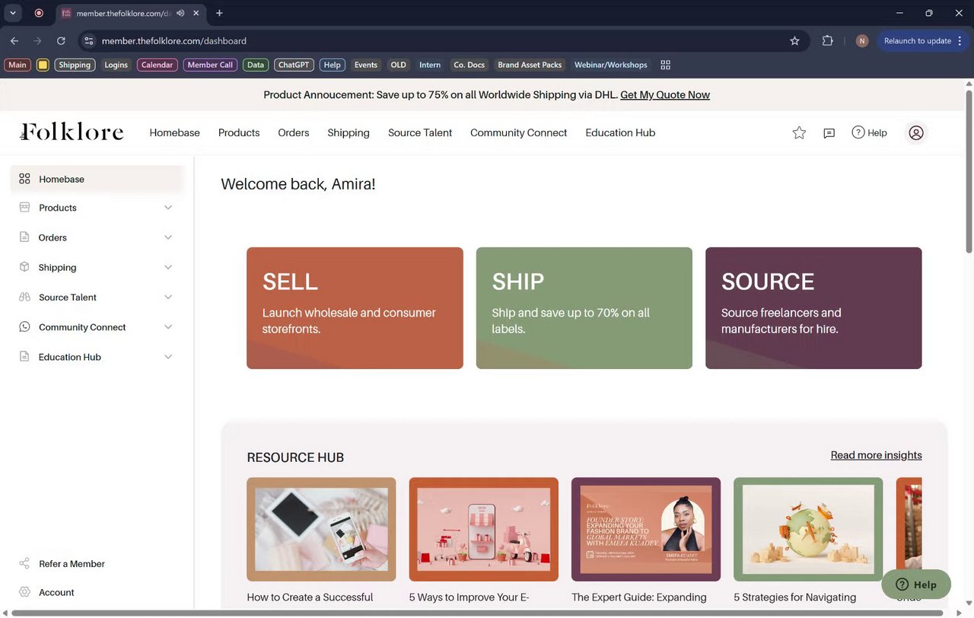Click the Products storefront icon in sidebar
The height and width of the screenshot is (618, 974).
[24, 208]
